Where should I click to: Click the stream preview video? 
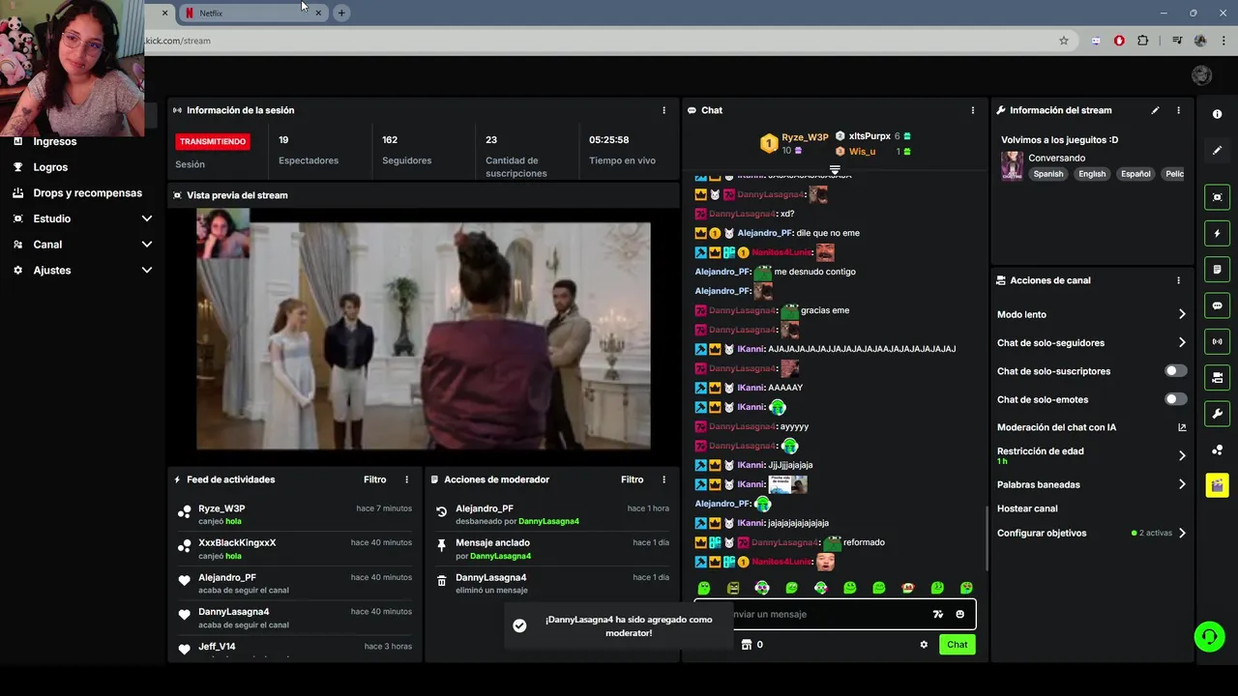pyautogui.click(x=424, y=329)
